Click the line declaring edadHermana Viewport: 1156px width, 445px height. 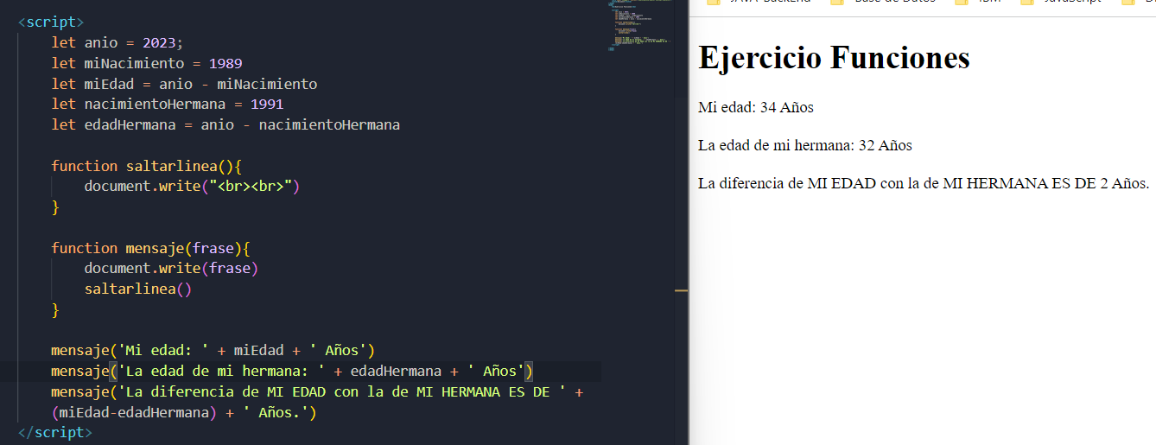pos(225,125)
